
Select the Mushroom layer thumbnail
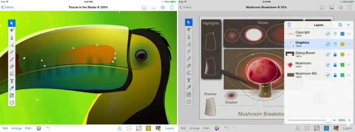pyautogui.click(x=290, y=65)
